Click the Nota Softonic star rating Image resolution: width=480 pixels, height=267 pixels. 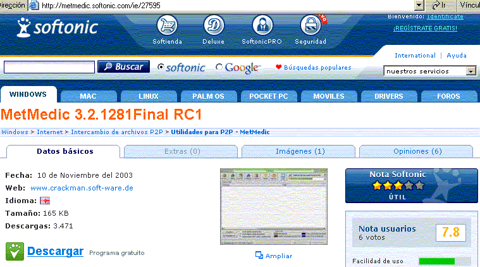(x=398, y=185)
